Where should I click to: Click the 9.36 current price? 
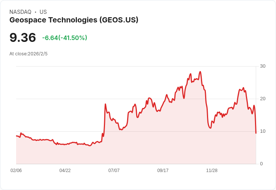pos(23,37)
